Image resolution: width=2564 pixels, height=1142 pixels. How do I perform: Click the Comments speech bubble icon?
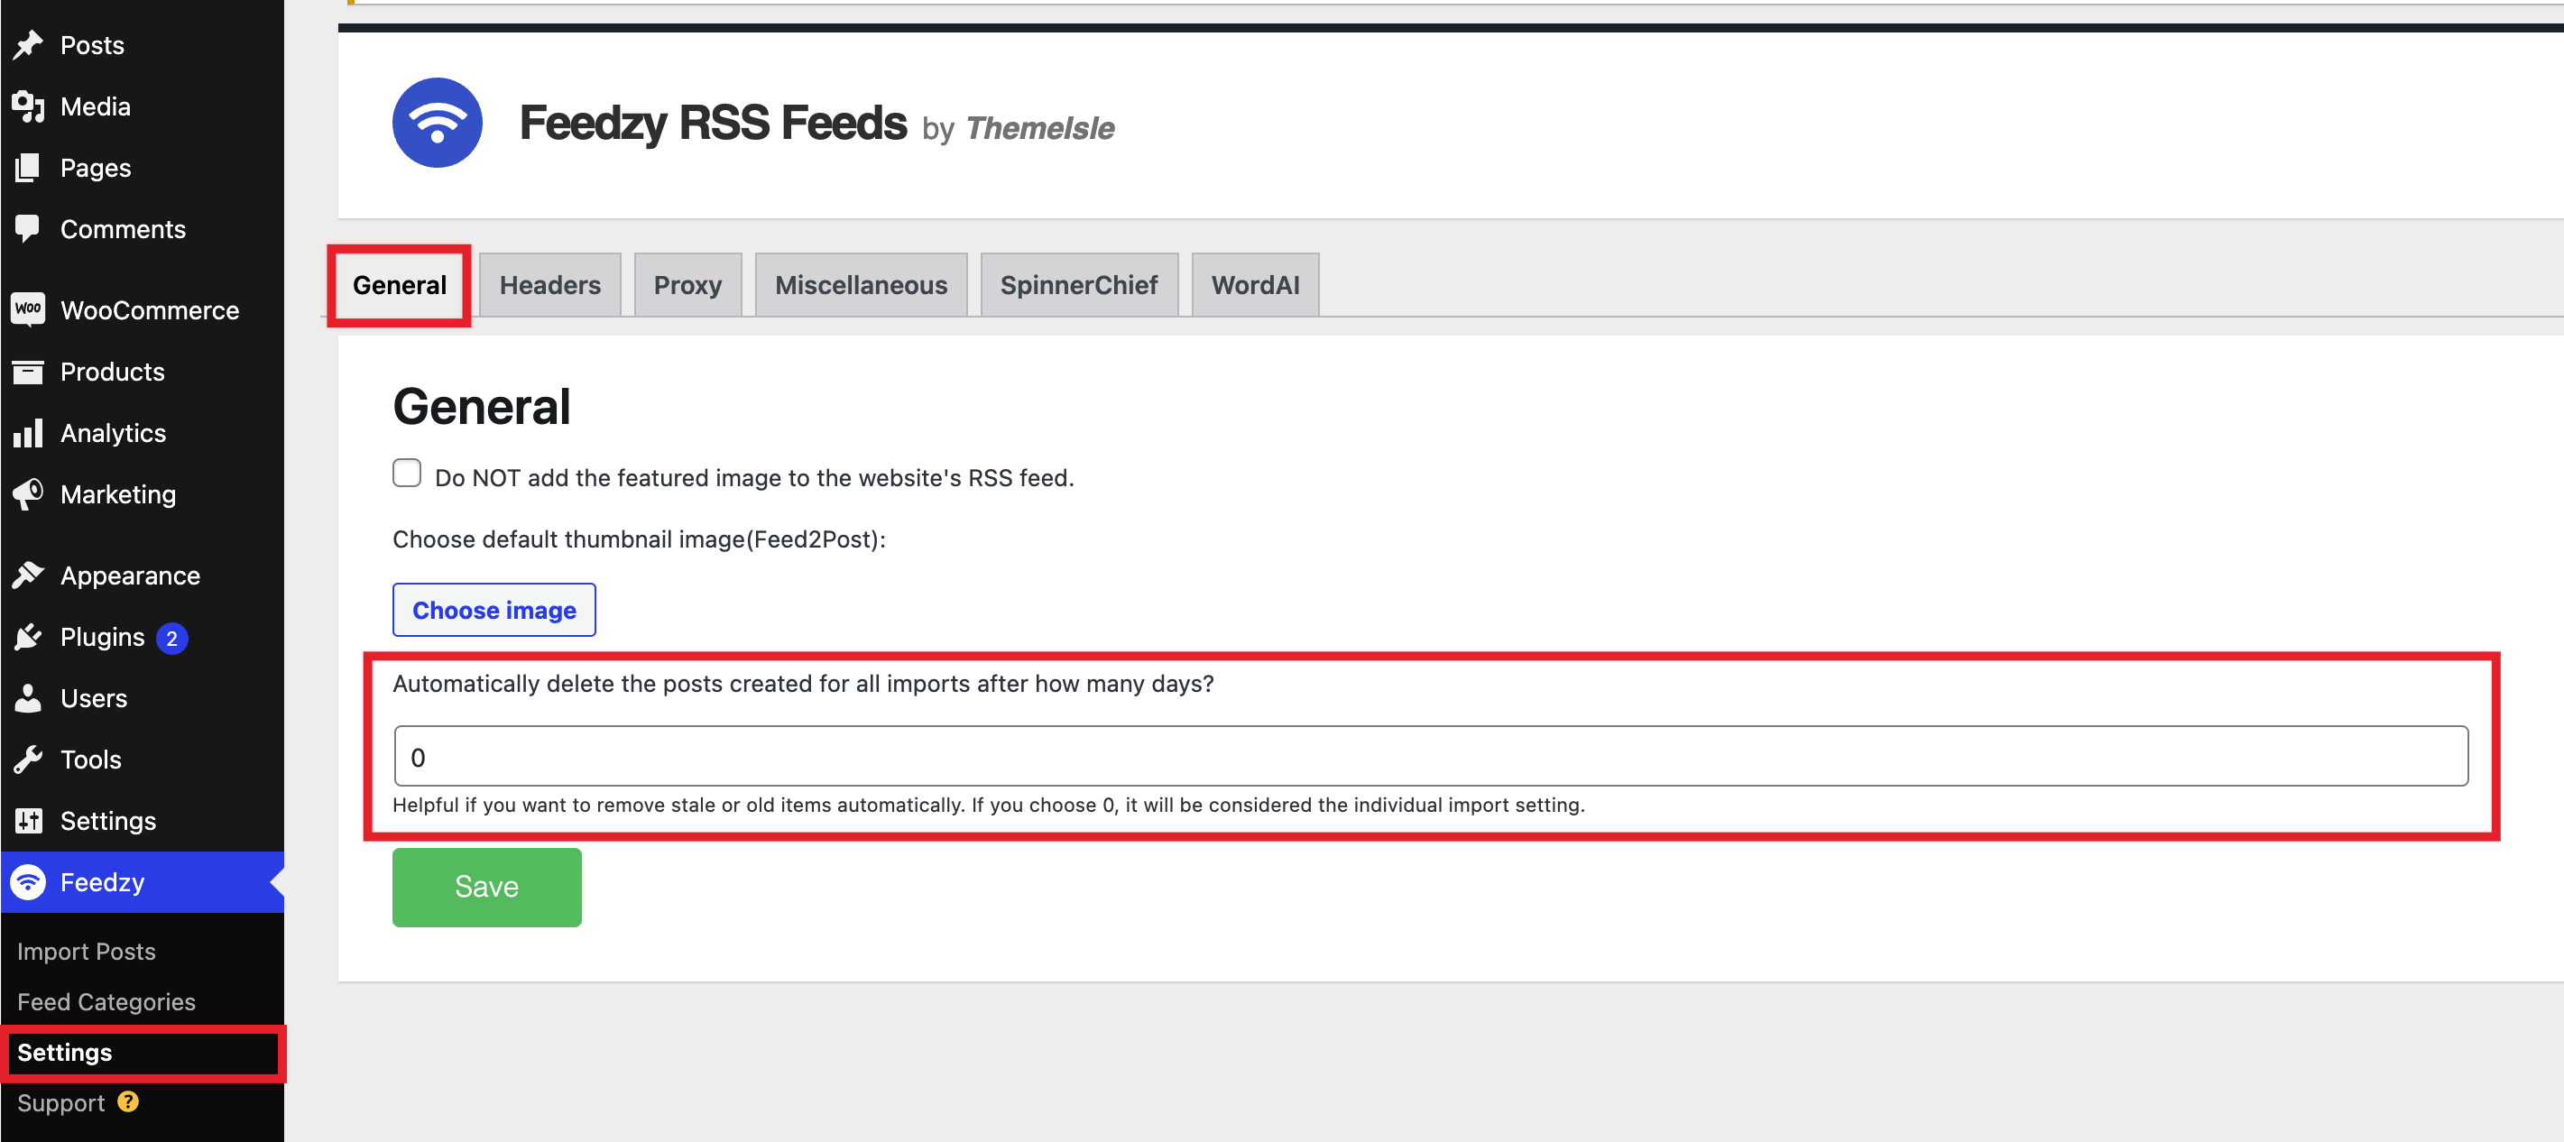(28, 229)
